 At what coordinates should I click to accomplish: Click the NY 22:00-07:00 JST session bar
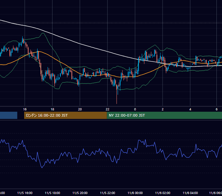tap(164, 115)
